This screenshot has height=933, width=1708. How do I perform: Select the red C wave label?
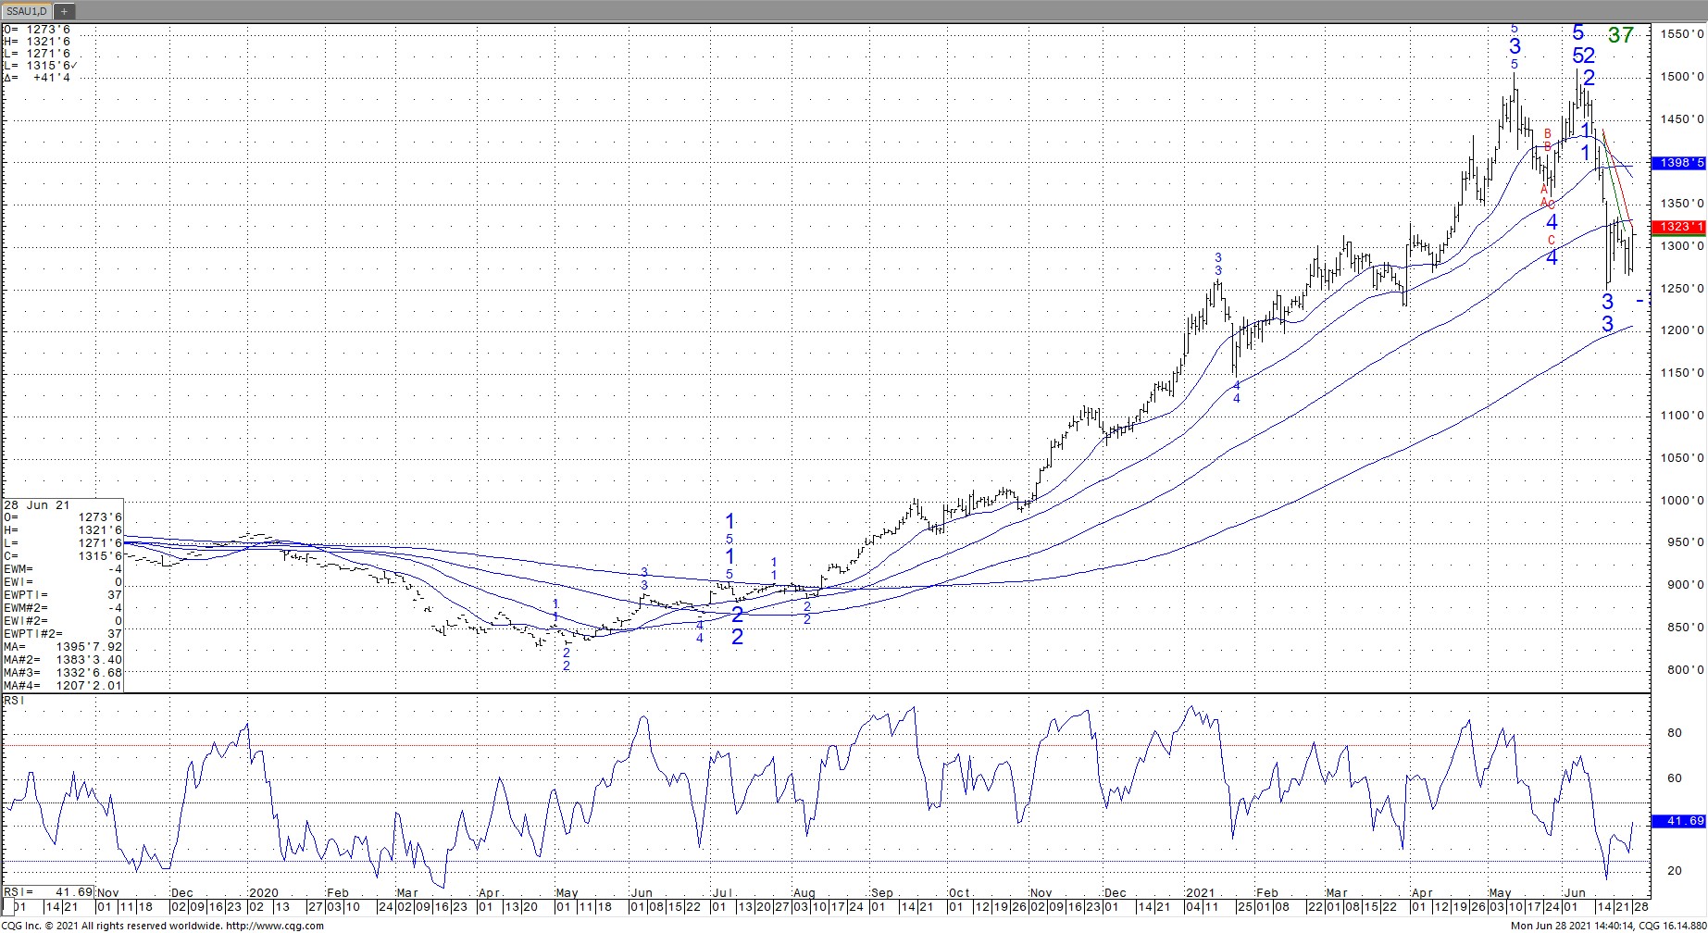1552,241
